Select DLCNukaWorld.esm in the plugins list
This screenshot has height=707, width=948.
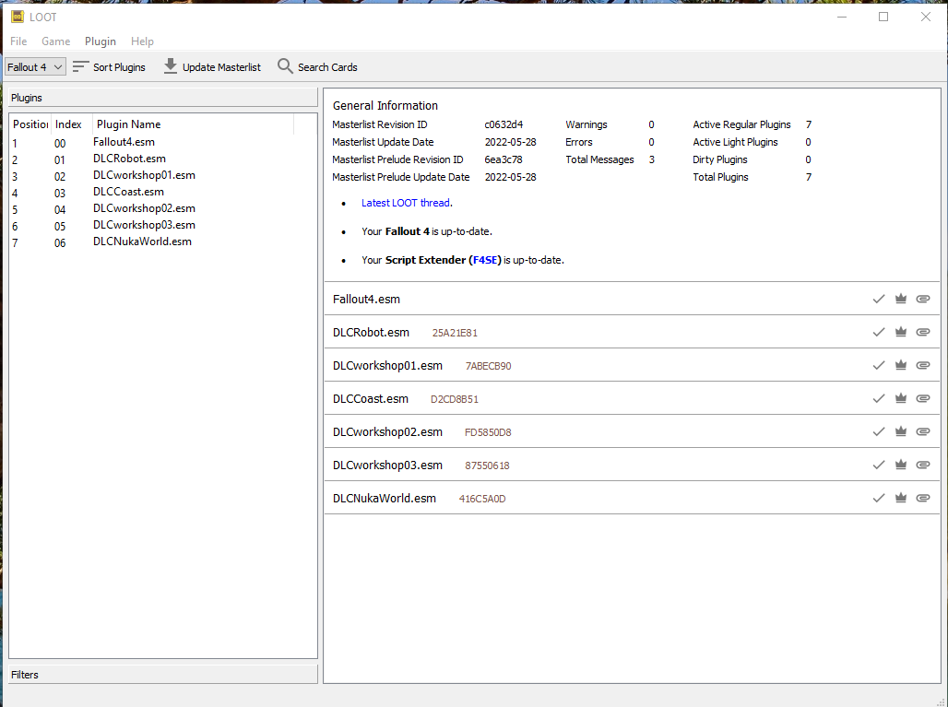[142, 242]
